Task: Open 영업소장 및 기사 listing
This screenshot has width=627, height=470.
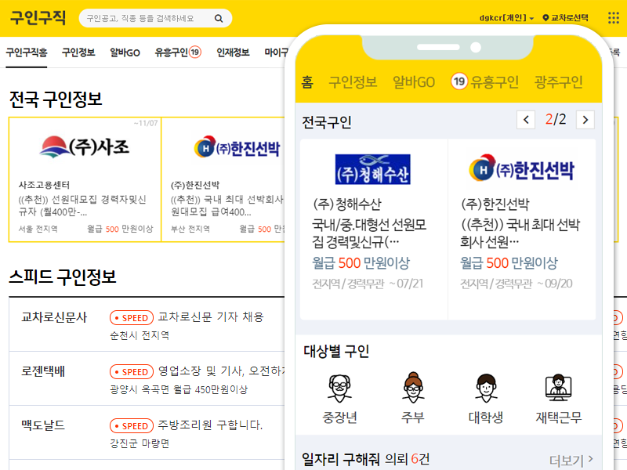Action: (x=222, y=371)
